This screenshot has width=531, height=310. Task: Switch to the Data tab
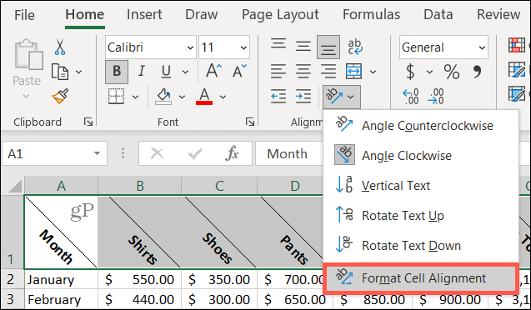(x=438, y=14)
